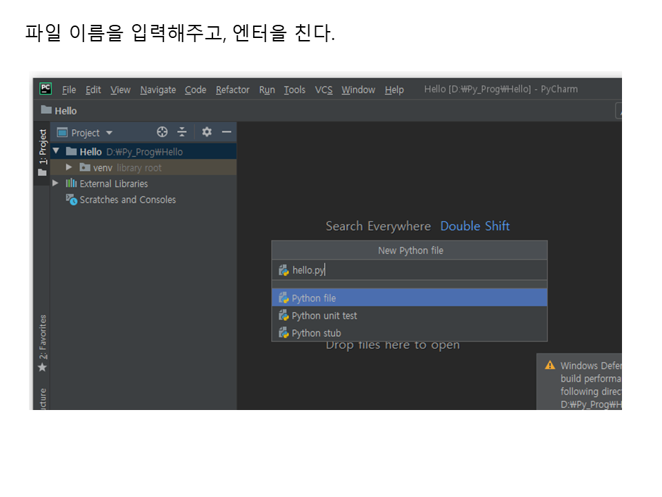
Task: Click the PyCharm logo icon in title bar
Action: pos(46,88)
